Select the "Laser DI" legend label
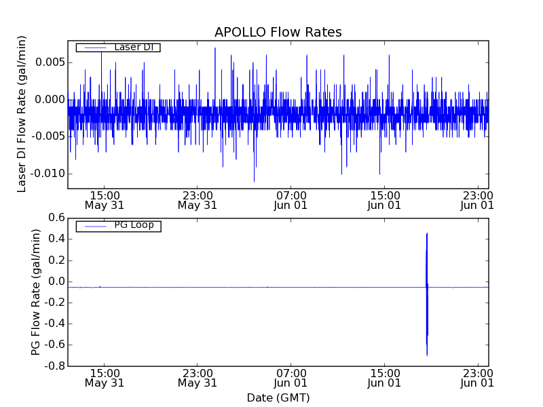 [134, 47]
